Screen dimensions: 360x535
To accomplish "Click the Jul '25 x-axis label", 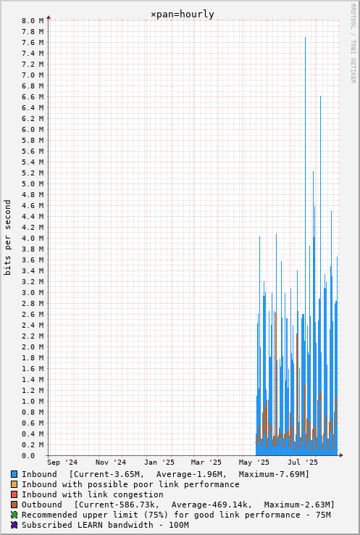I will pos(303,463).
